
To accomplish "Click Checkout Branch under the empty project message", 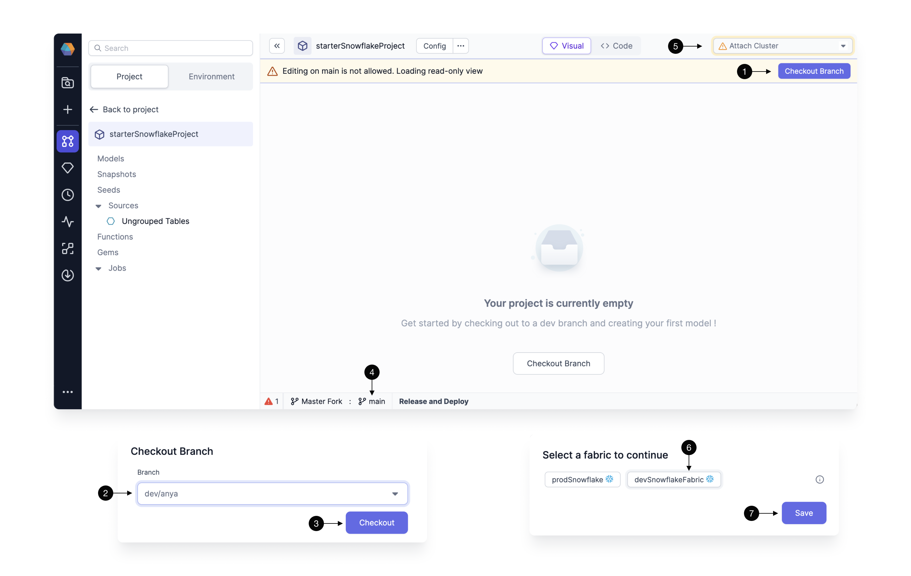I will click(x=558, y=363).
